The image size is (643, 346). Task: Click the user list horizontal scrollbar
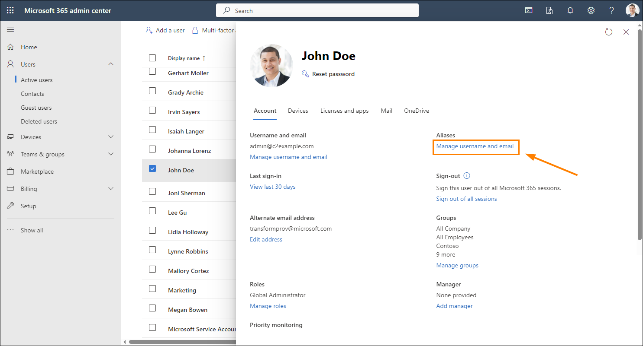pos(183,342)
